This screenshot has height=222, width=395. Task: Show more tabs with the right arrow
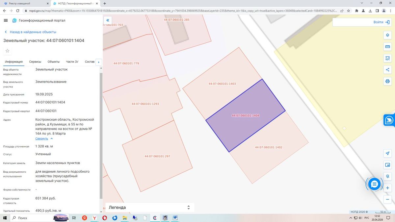pyautogui.click(x=99, y=62)
